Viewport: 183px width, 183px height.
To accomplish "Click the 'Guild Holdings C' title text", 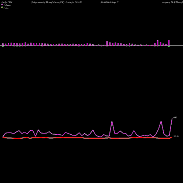I will 109,2.
